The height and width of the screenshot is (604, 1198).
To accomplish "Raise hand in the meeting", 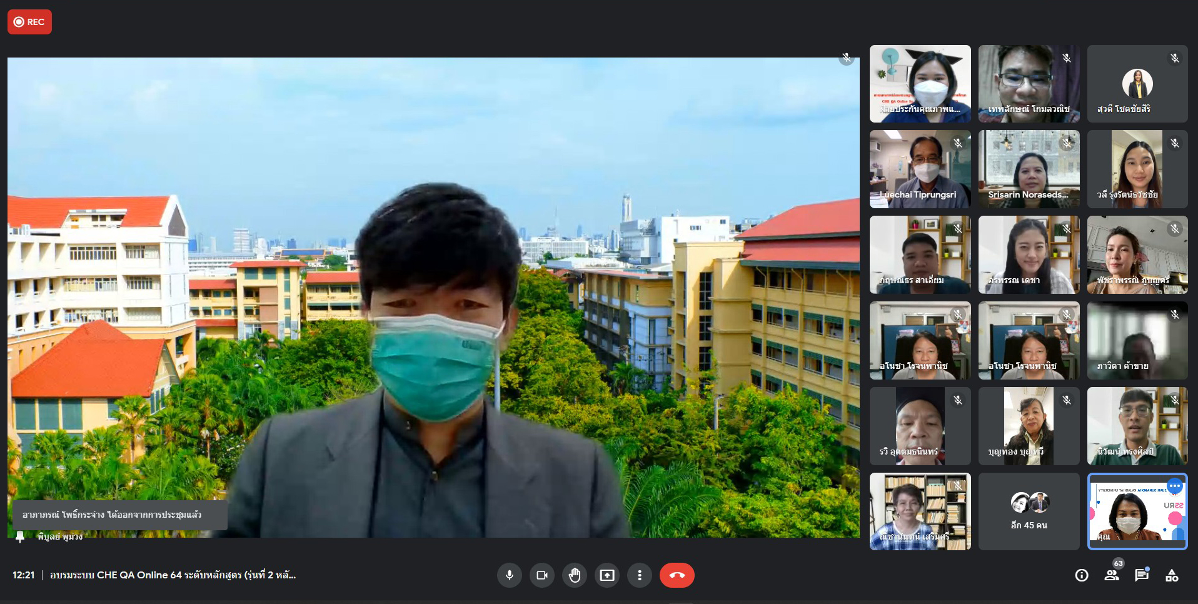I will pyautogui.click(x=575, y=575).
